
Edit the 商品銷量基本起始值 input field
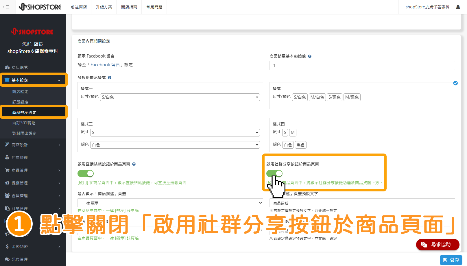(362, 66)
